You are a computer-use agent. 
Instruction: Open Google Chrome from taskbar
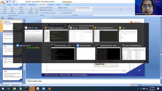(x=20, y=89)
